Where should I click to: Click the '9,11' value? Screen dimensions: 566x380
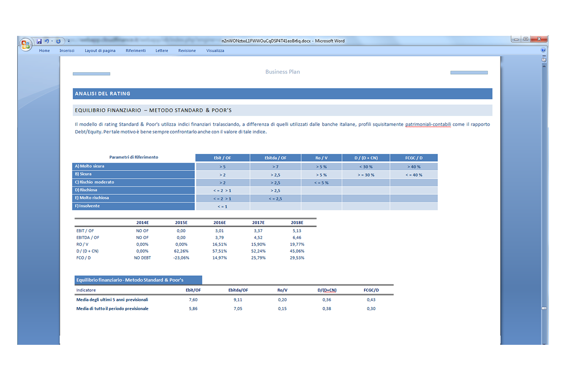[238, 300]
